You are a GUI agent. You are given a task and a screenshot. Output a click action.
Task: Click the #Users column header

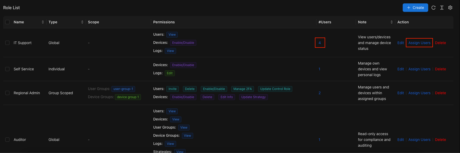coord(325,22)
